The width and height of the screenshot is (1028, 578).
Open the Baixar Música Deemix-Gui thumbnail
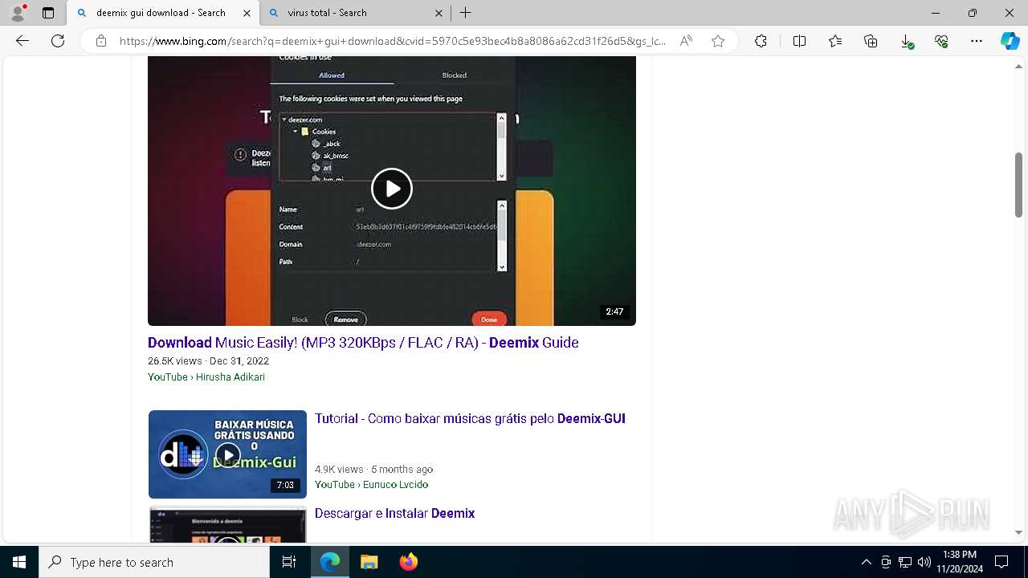click(227, 454)
